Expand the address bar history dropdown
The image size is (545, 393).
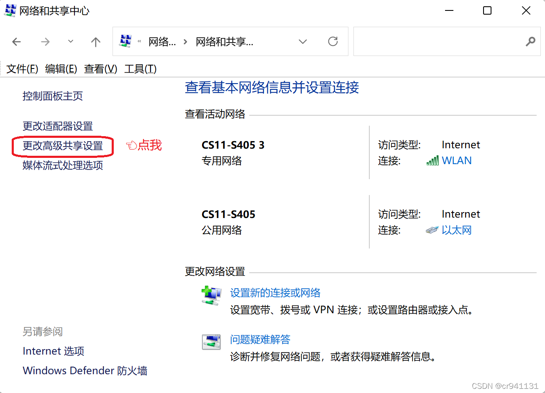[x=303, y=42]
